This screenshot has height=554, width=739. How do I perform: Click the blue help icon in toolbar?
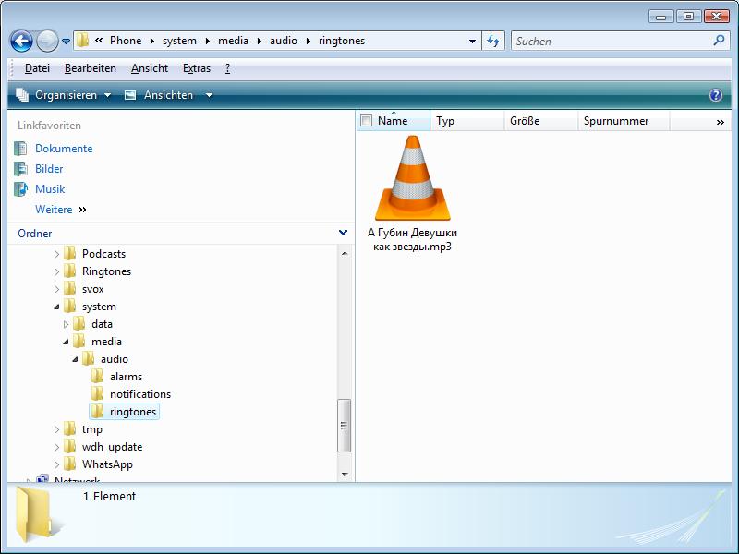tap(715, 95)
